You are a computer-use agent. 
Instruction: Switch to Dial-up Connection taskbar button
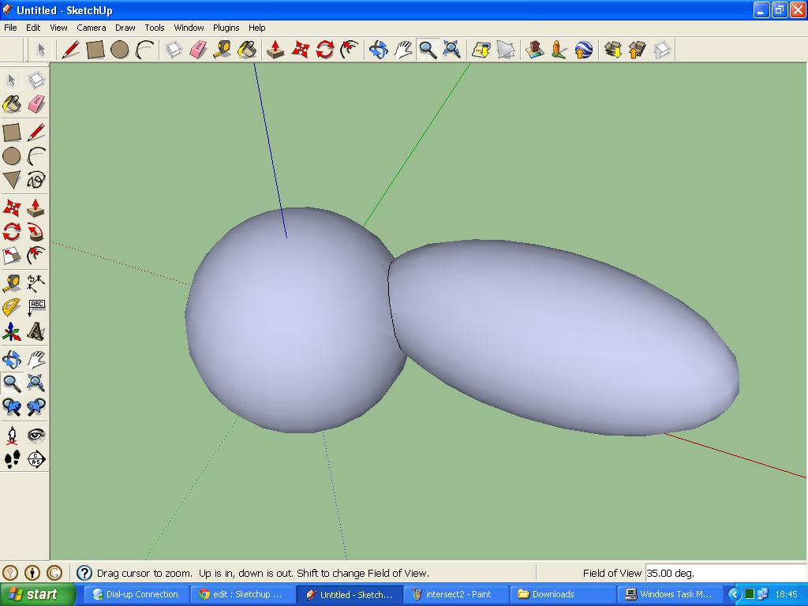tap(137, 594)
